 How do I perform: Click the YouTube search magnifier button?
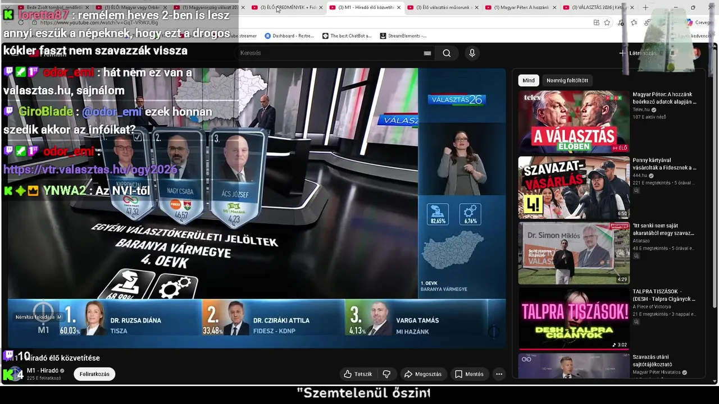[x=447, y=53]
